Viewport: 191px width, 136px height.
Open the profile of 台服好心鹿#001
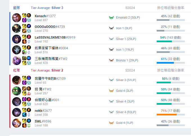[x=47, y=100]
